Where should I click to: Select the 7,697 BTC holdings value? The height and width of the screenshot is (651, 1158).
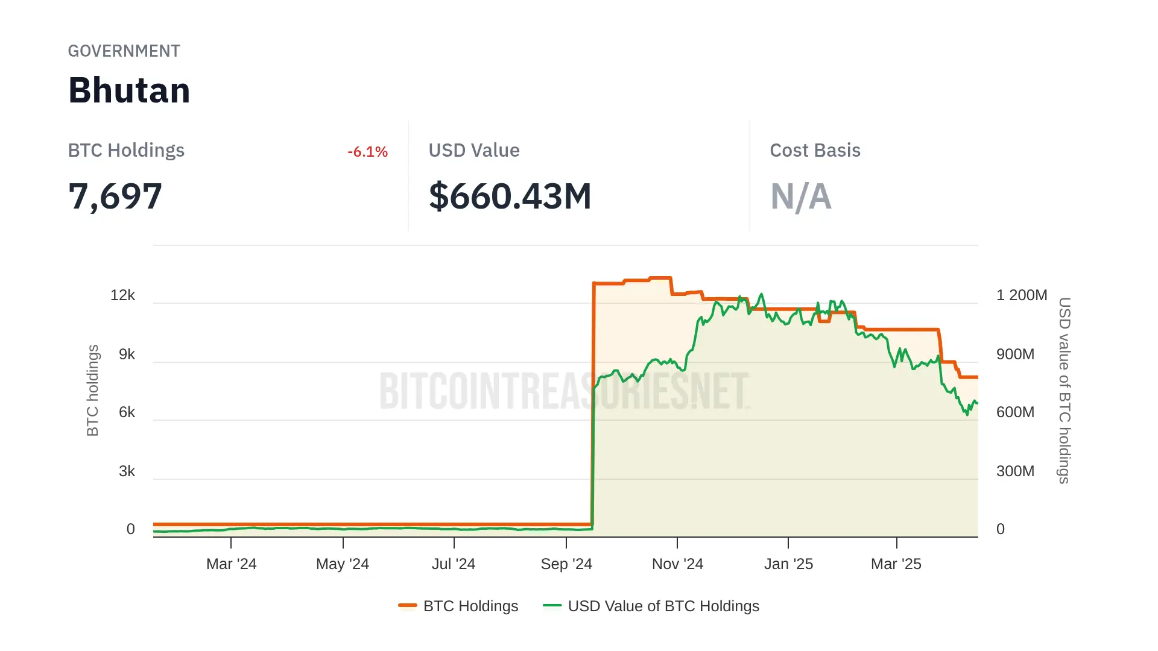pyautogui.click(x=115, y=197)
